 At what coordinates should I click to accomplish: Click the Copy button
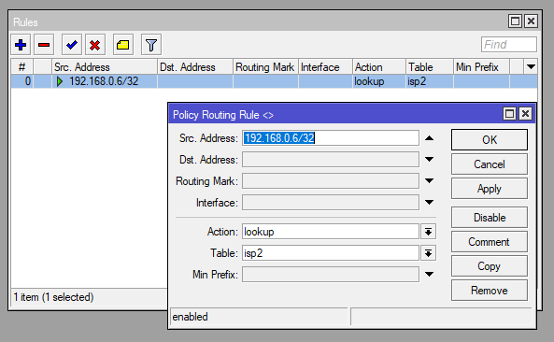490,266
